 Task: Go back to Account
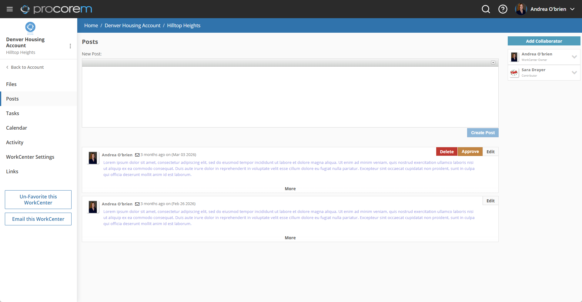(25, 67)
